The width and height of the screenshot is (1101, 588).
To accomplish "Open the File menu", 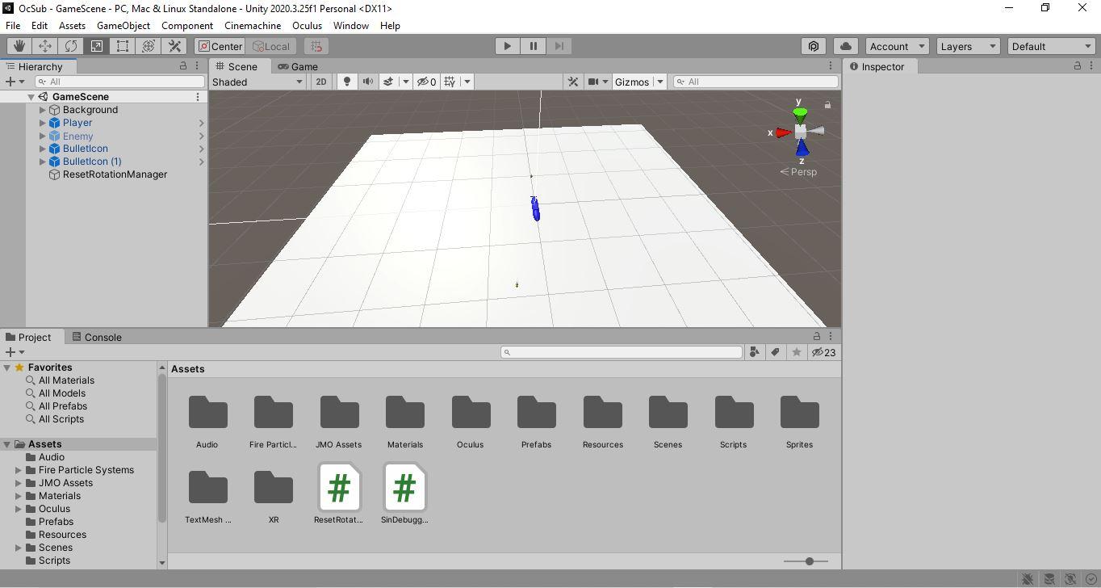I will point(13,25).
